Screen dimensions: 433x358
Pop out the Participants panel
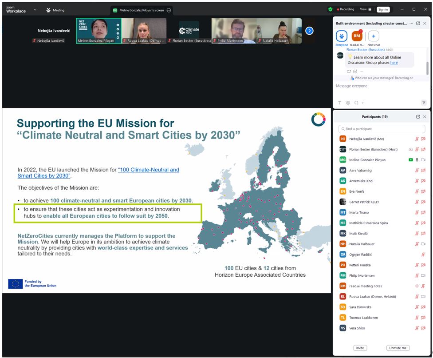[x=418, y=117]
